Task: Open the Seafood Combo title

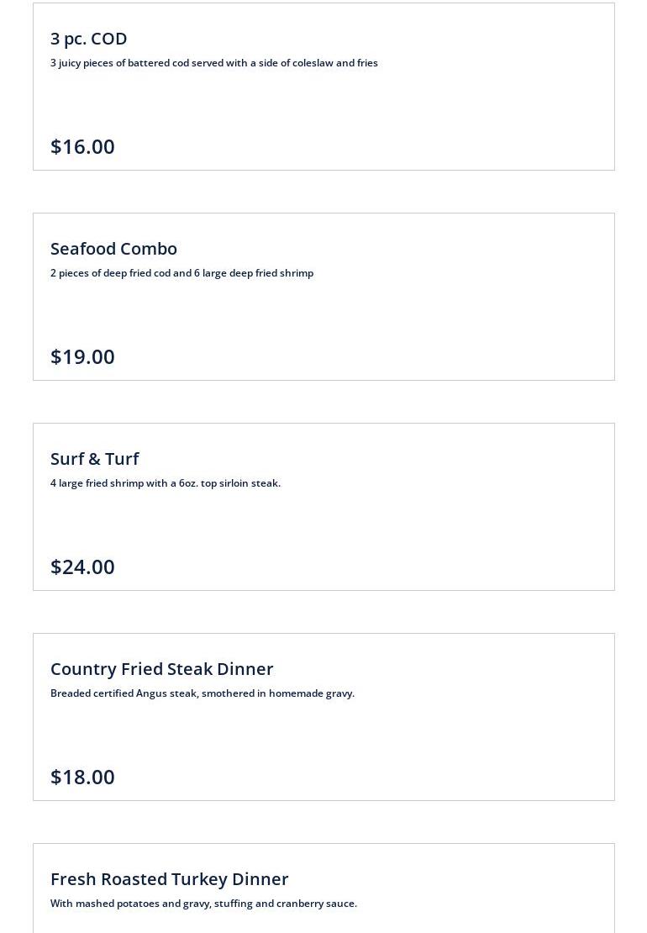Action: tap(113, 249)
